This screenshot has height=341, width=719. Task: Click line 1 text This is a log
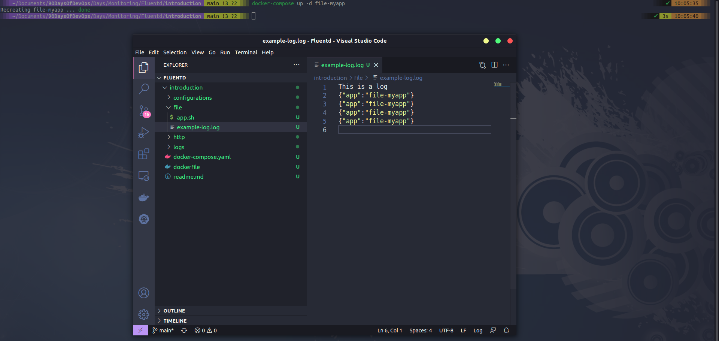coord(363,87)
